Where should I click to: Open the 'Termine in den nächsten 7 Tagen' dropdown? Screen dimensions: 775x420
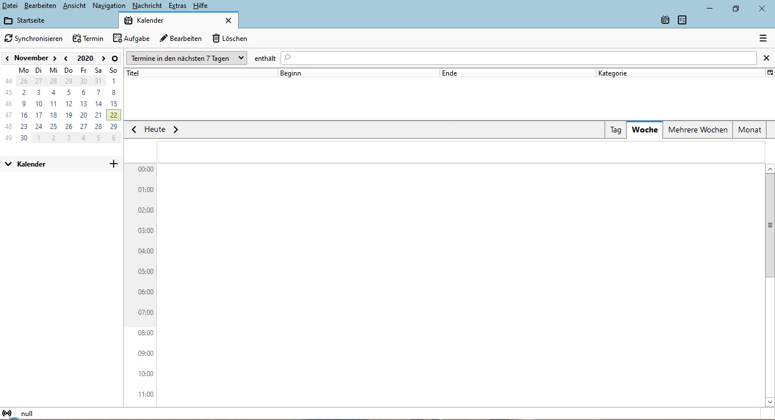(x=186, y=58)
